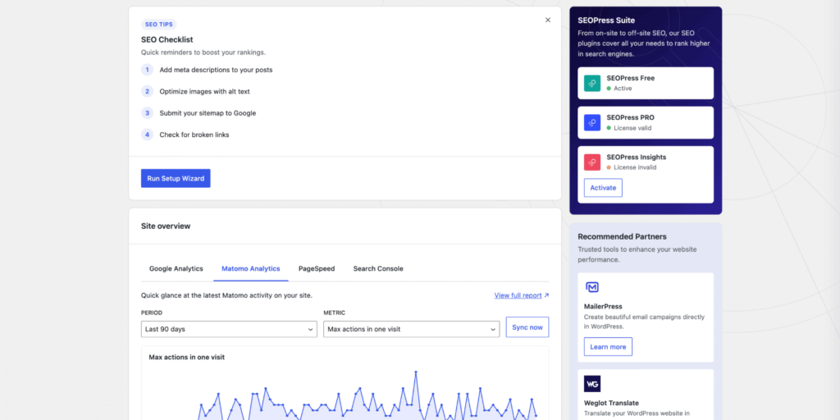Click the SEOPress PRO card title
Viewport: 840px width, 420px height.
click(631, 117)
